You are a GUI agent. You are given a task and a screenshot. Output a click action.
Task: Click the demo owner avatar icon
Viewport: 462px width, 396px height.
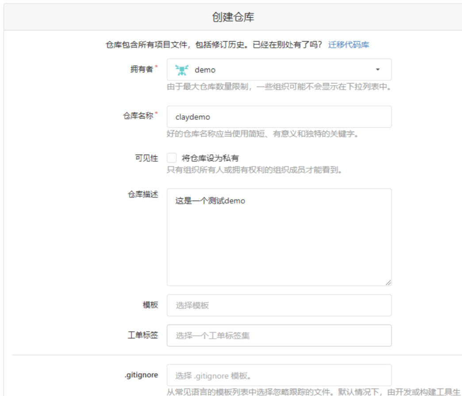(181, 70)
